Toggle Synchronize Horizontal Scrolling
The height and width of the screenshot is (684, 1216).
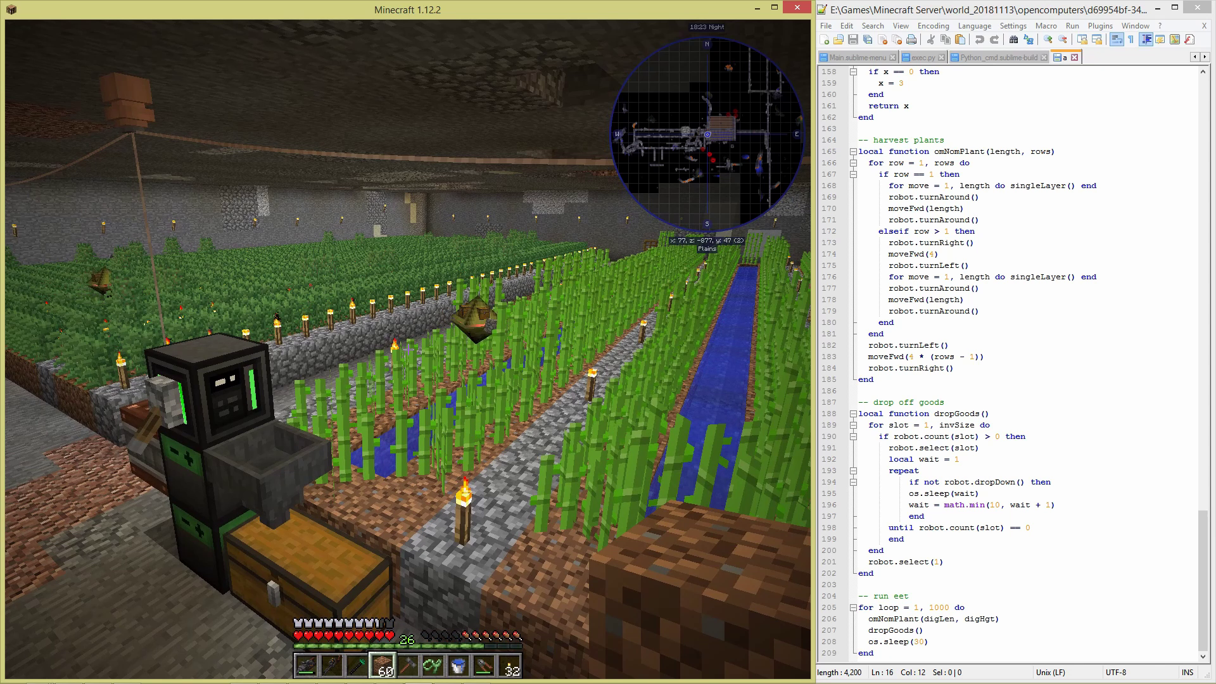(x=1097, y=39)
